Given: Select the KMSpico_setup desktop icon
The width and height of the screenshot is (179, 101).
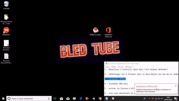Looking at the screenshot, I should pos(96,31).
